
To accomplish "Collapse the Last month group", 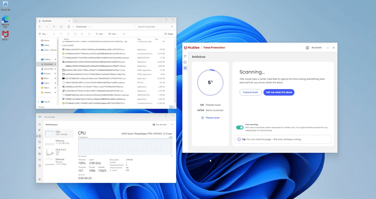I will (x=61, y=45).
